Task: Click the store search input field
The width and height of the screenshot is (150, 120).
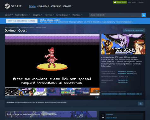Action: [x=116, y=15]
